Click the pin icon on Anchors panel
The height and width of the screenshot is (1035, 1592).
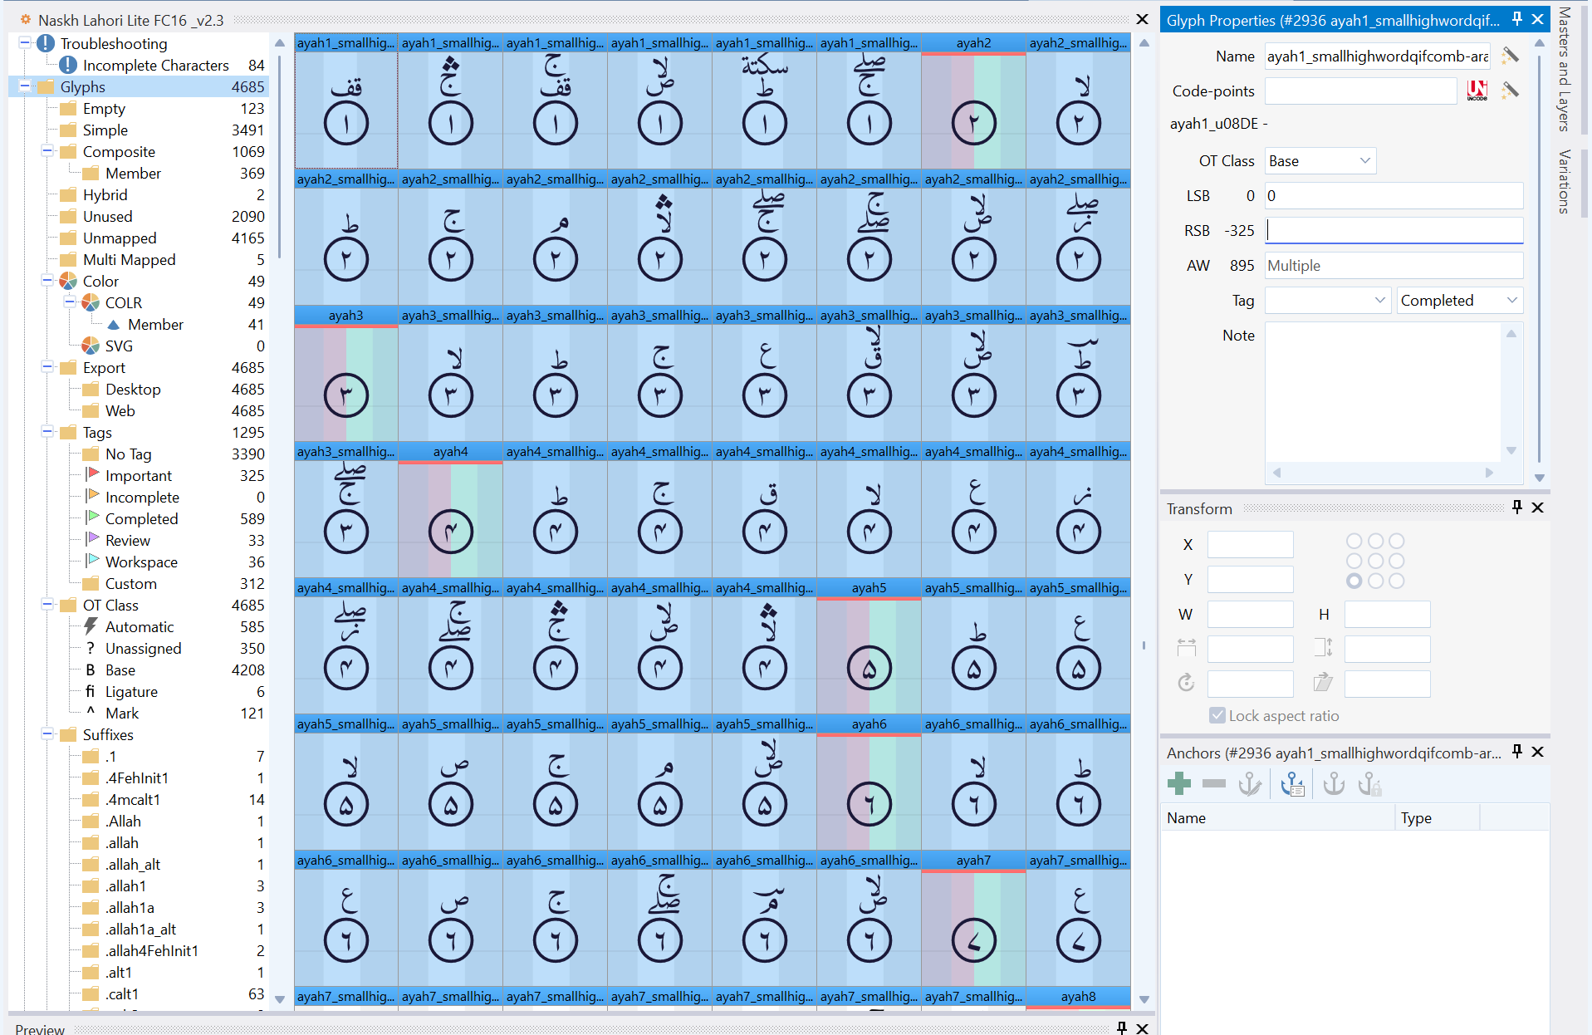pyautogui.click(x=1517, y=752)
